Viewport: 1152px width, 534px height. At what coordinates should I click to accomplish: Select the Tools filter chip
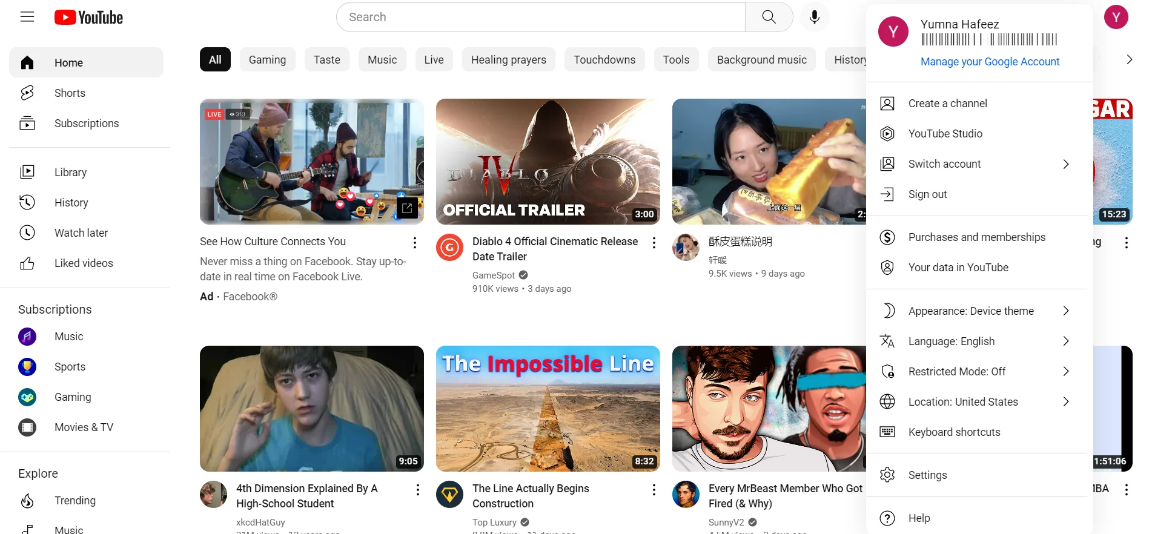point(676,59)
